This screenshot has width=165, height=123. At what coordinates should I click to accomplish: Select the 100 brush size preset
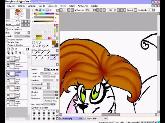pyautogui.click(x=49, y=114)
